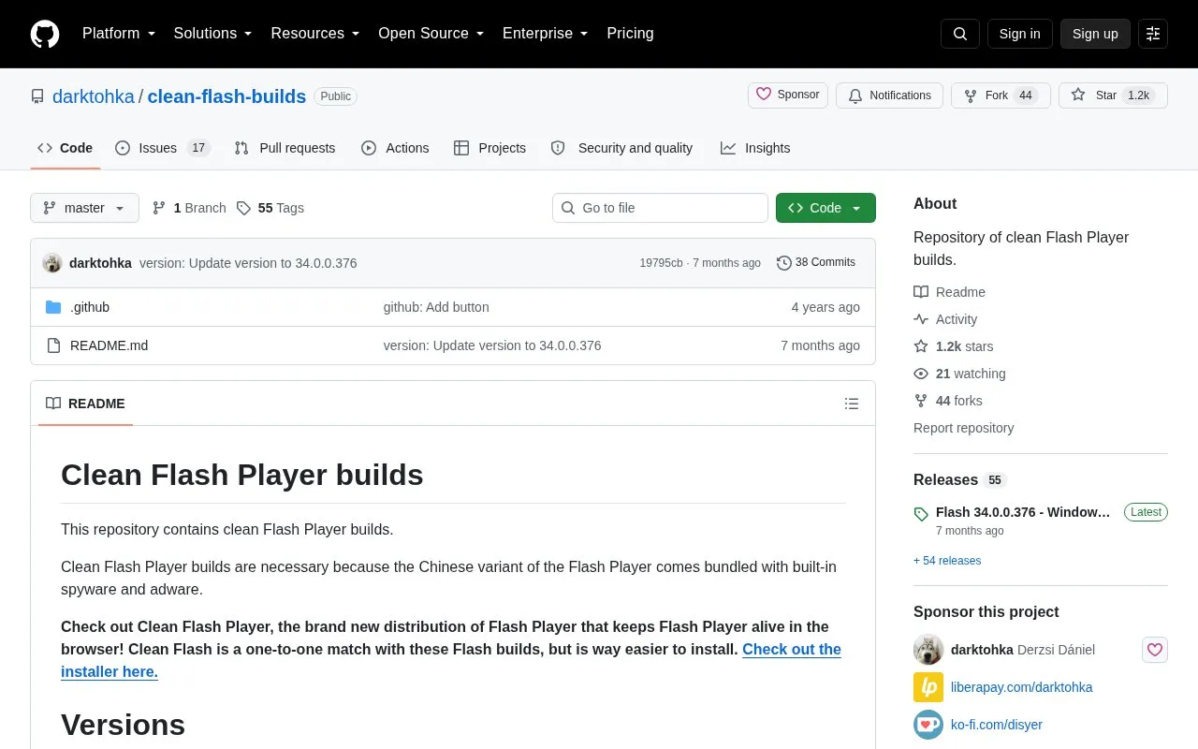Open the GitHub homepage logo
1198x749 pixels.
pos(45,34)
